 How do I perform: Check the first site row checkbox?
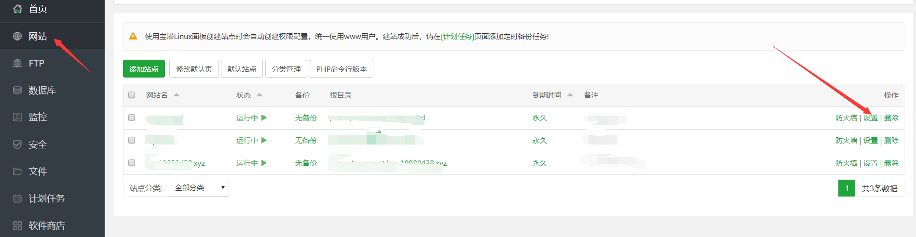[132, 118]
